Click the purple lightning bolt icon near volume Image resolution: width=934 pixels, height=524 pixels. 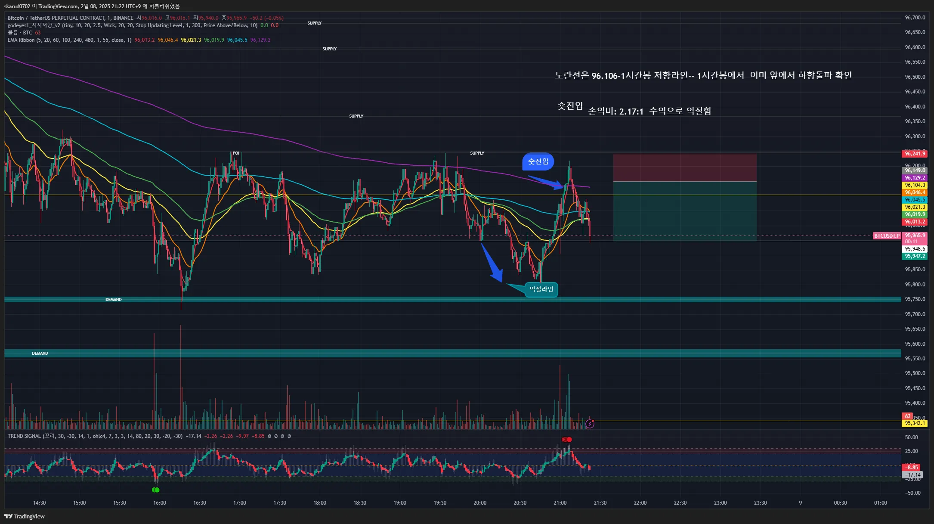click(x=590, y=424)
